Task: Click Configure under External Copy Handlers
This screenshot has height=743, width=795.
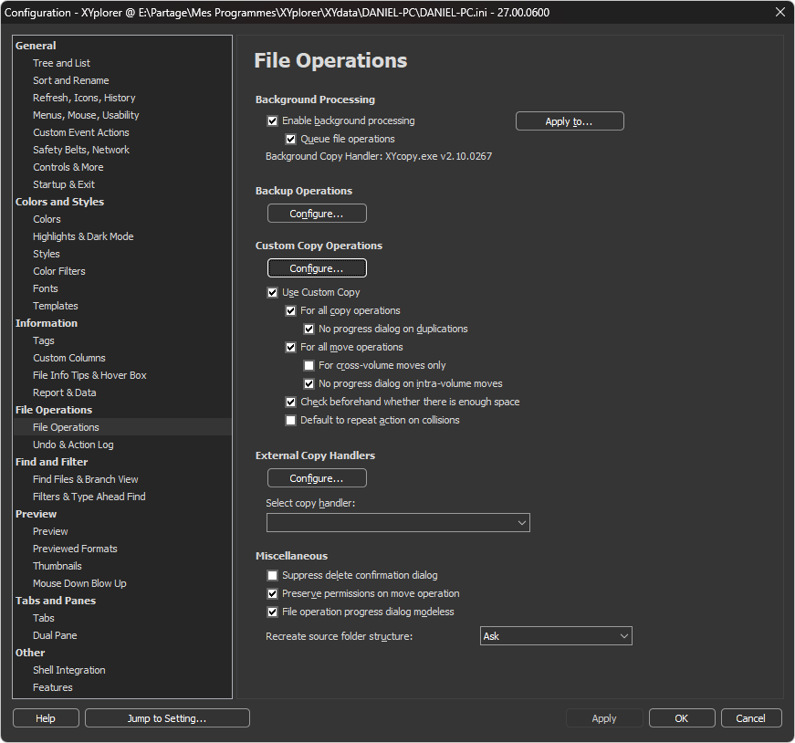Action: 317,478
